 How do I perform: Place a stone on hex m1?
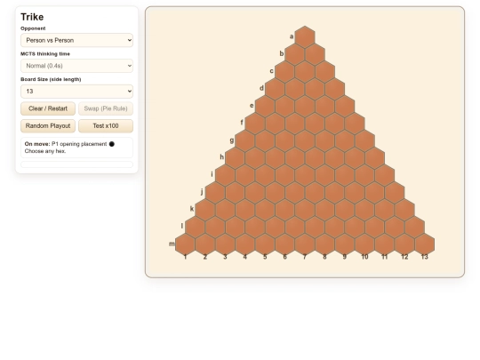point(185,244)
